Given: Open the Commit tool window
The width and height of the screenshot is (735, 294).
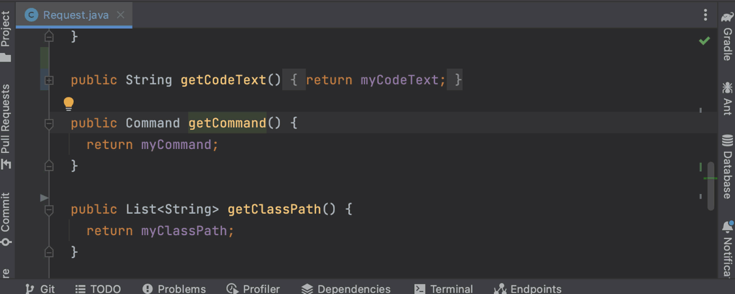Looking at the screenshot, I should 6,219.
